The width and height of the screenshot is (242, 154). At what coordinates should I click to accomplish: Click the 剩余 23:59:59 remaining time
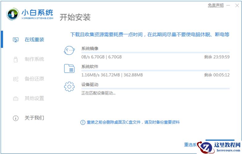(217, 57)
